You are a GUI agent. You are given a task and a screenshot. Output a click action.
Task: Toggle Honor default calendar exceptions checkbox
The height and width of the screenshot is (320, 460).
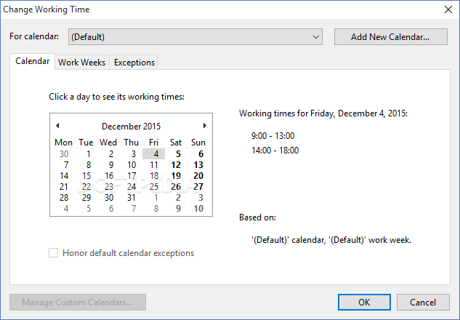(53, 253)
